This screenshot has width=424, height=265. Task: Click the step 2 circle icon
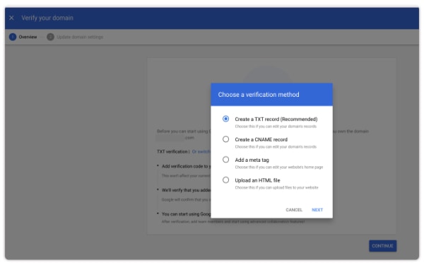point(51,37)
